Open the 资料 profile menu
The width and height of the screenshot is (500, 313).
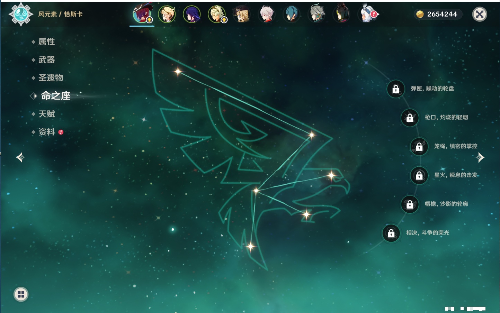coord(46,132)
